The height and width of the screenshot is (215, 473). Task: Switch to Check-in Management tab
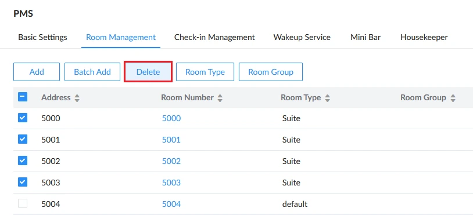pyautogui.click(x=214, y=37)
